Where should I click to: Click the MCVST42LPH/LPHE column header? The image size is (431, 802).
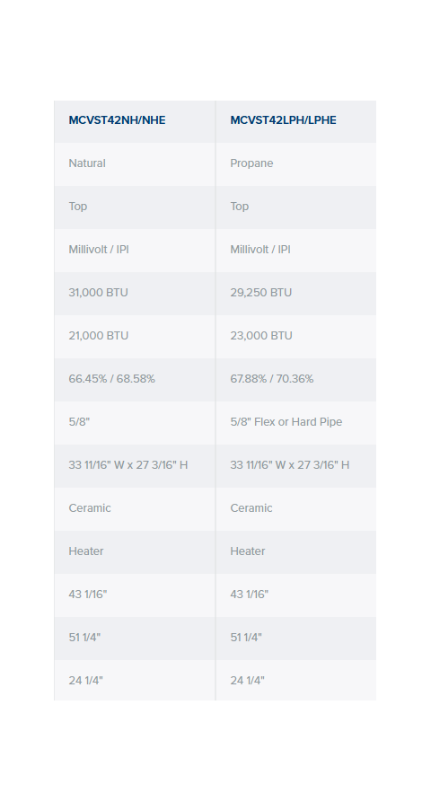[x=296, y=121]
